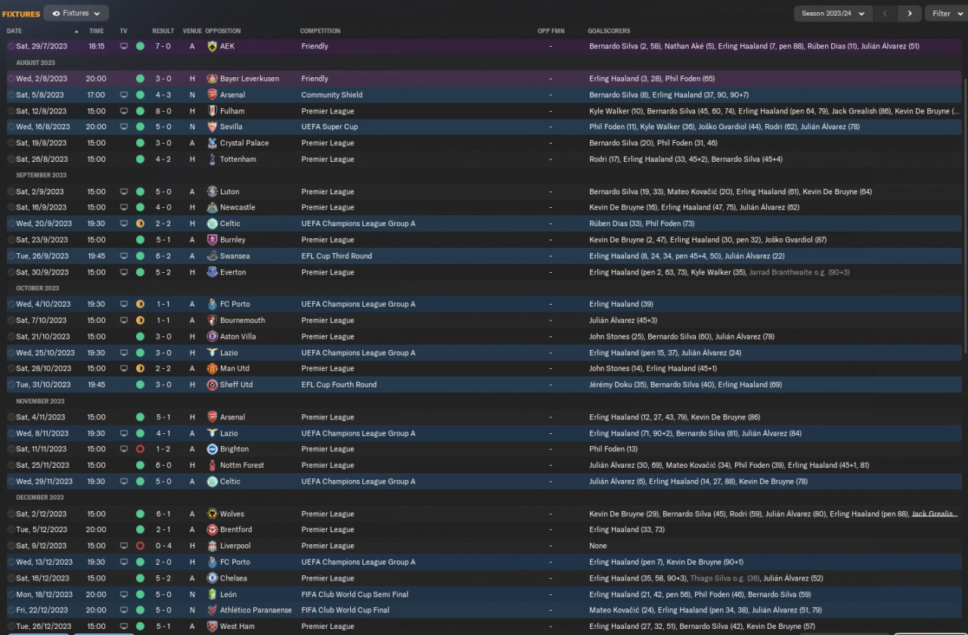Select the GOALSCORERS column header
The width and height of the screenshot is (968, 635).
pyautogui.click(x=610, y=31)
